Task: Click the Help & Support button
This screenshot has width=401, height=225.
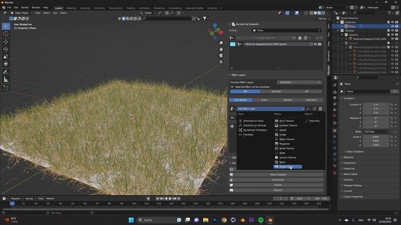Action: click(278, 175)
